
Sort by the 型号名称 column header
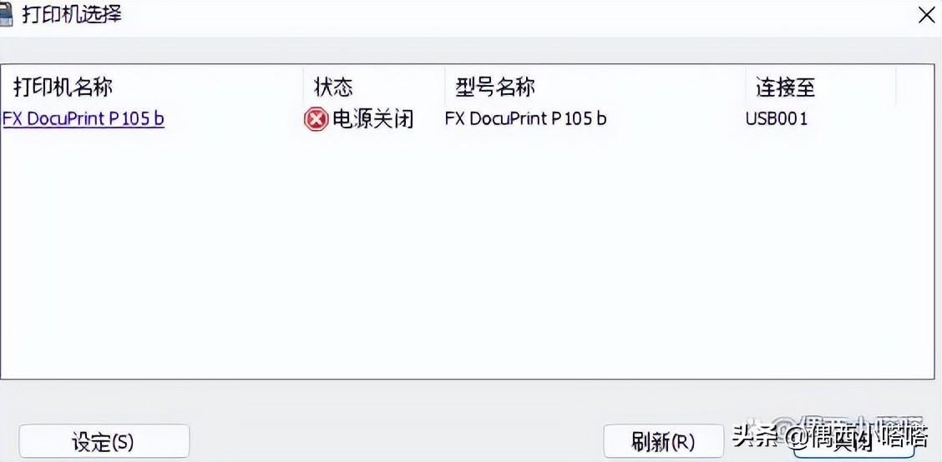click(495, 88)
